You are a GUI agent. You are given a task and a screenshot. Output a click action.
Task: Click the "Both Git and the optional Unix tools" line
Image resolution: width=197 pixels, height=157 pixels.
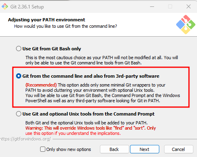coord(86,123)
